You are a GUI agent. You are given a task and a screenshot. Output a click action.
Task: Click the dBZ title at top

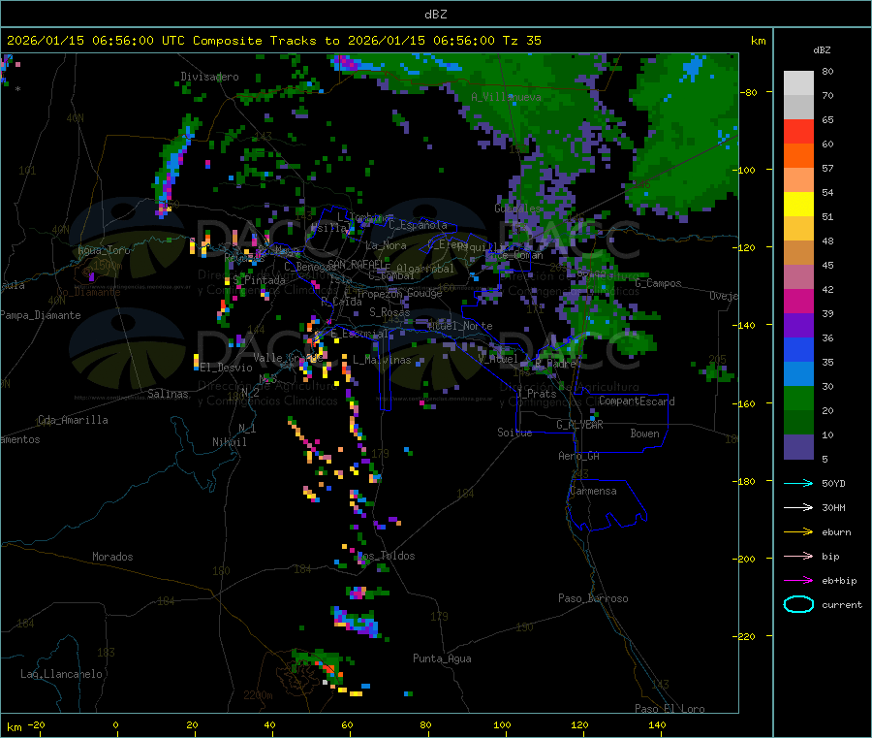tap(435, 14)
